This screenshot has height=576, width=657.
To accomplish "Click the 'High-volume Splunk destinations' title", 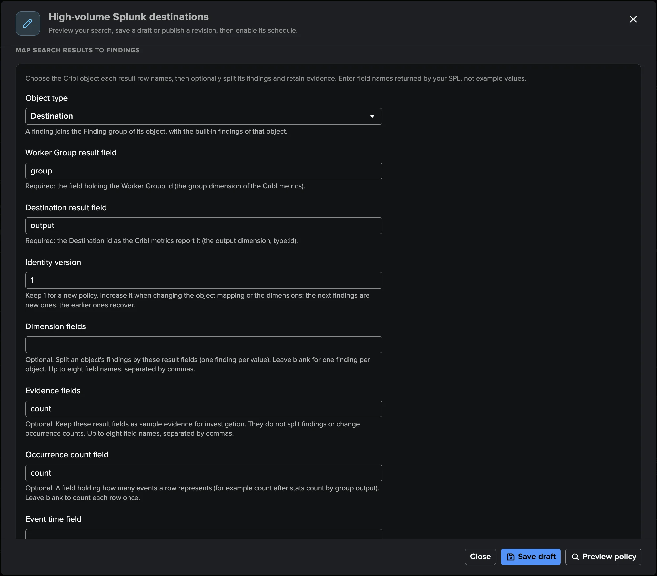I will point(128,17).
